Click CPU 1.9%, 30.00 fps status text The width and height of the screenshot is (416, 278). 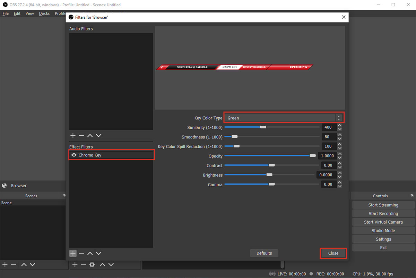373,274
